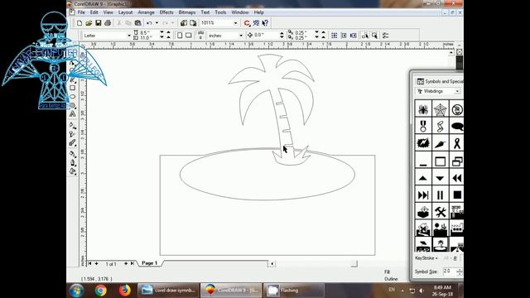This screenshot has height=298, width=530.
Task: Open the Bitmaps menu
Action: click(187, 12)
